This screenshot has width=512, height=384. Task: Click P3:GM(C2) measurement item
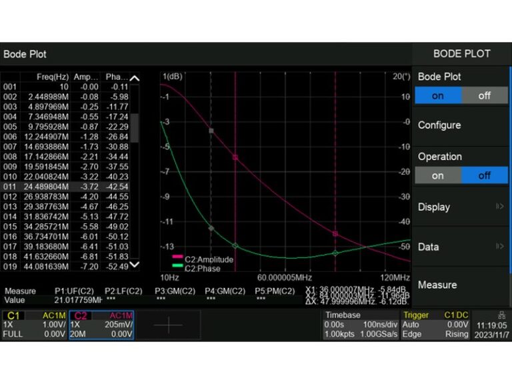(x=175, y=291)
